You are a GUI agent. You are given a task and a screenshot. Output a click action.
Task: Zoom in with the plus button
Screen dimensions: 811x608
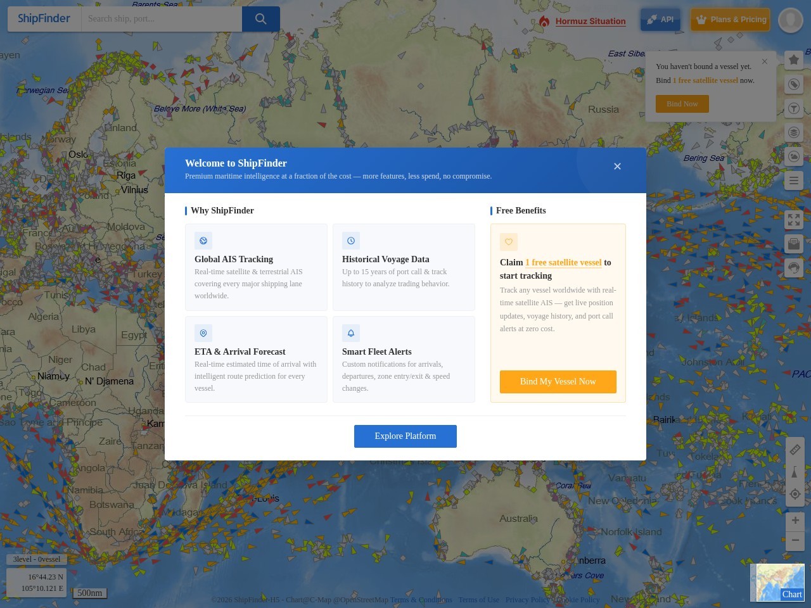click(795, 521)
